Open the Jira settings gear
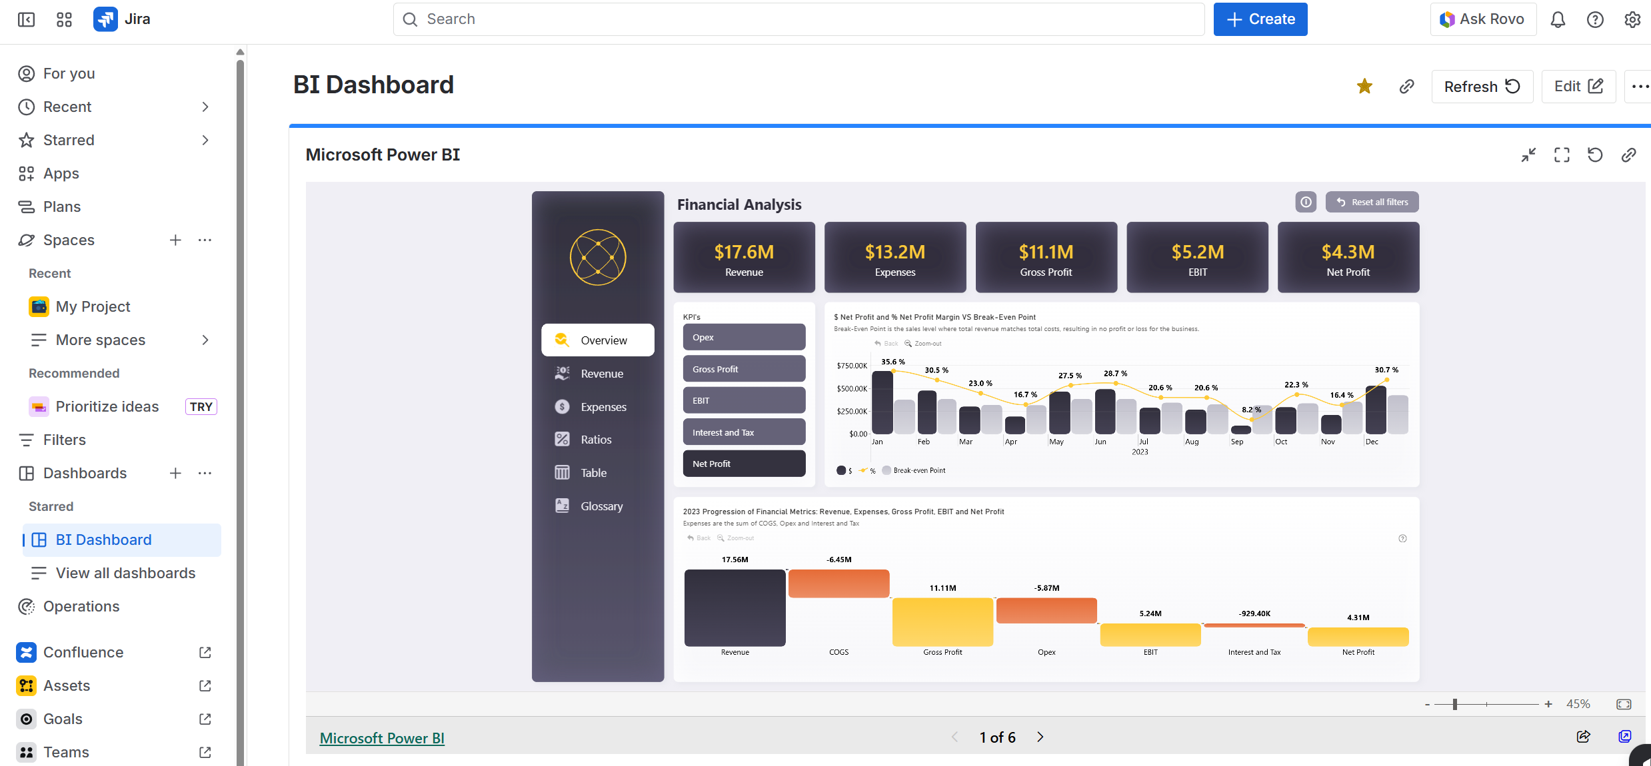Screen dimensions: 1651x766 tap(1632, 19)
